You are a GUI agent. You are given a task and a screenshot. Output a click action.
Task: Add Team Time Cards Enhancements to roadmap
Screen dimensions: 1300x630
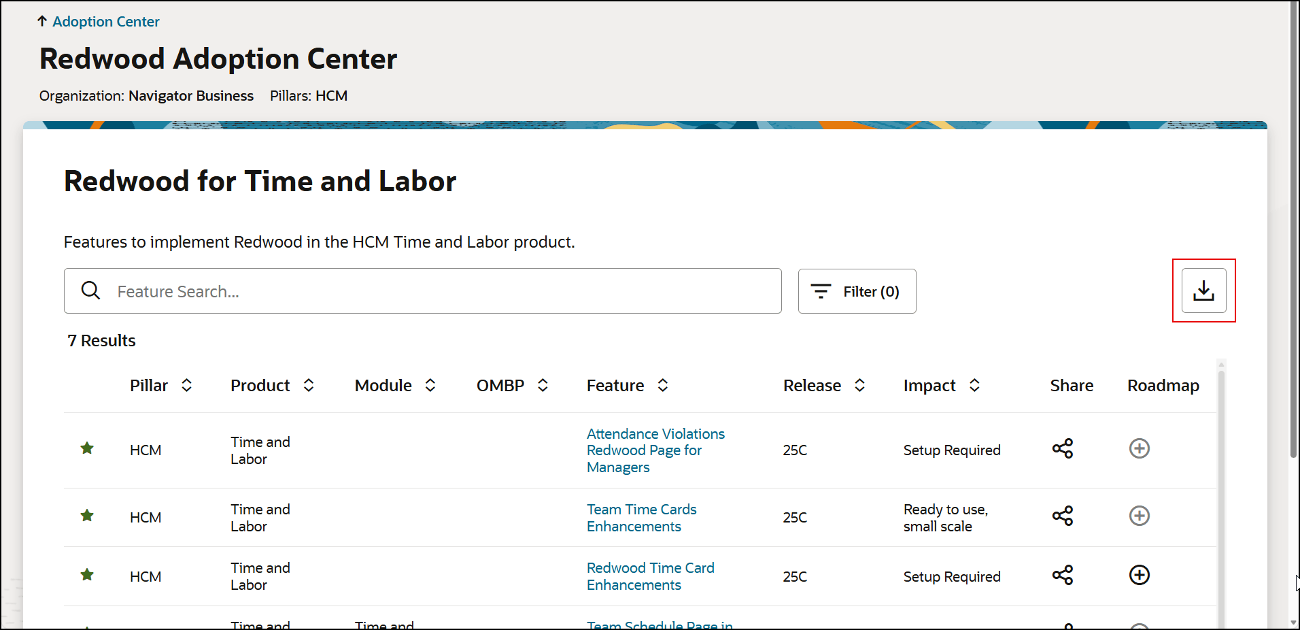[1139, 516]
